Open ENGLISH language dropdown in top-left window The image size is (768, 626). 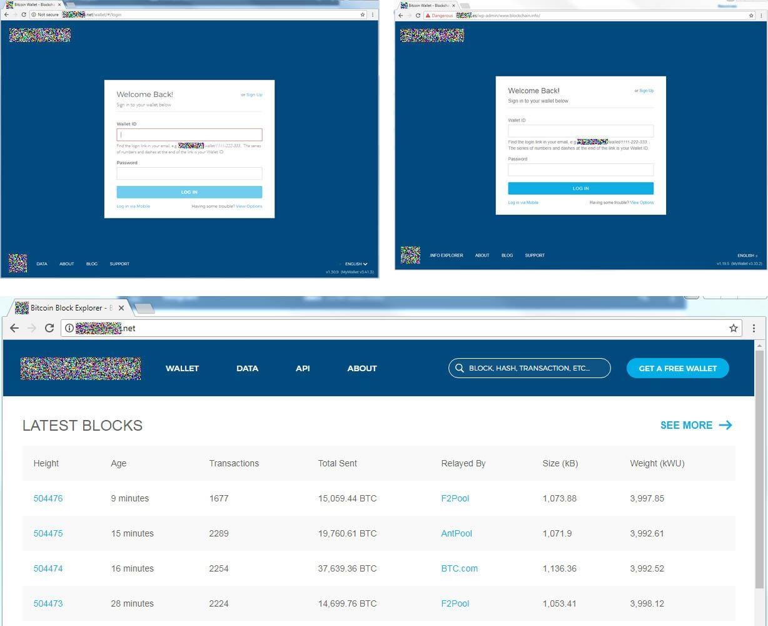click(x=356, y=264)
